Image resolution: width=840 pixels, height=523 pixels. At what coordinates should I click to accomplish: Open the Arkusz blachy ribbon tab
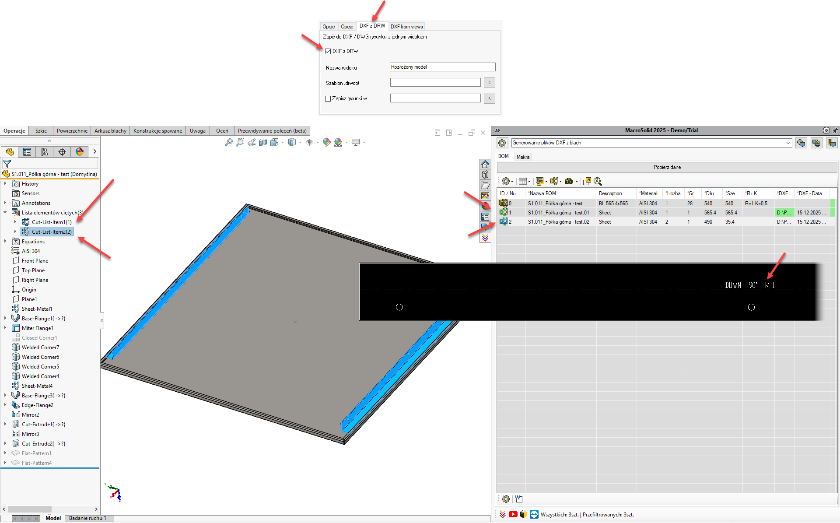coord(110,131)
